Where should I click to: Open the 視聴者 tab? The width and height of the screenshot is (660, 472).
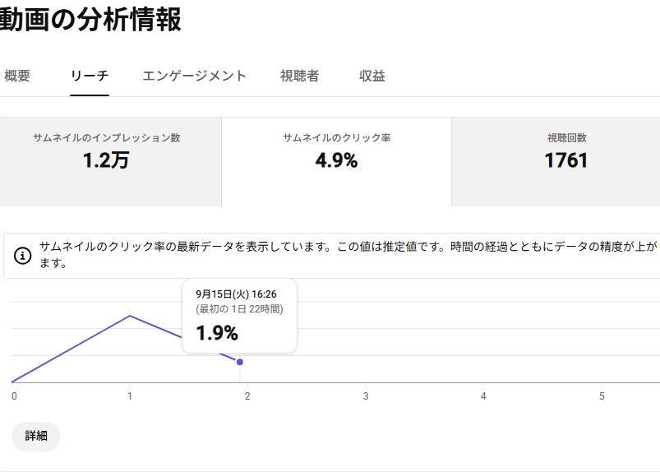click(x=300, y=76)
